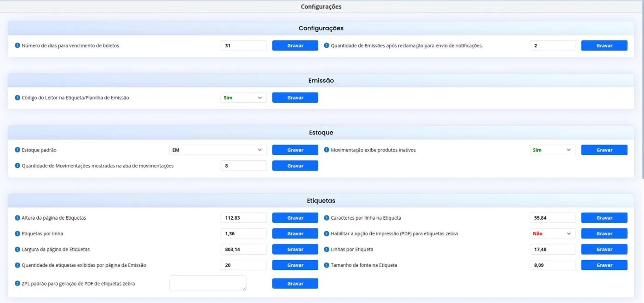644x303 pixels.
Task: Click info icon beside Estoque padrão
Action: (x=17, y=150)
